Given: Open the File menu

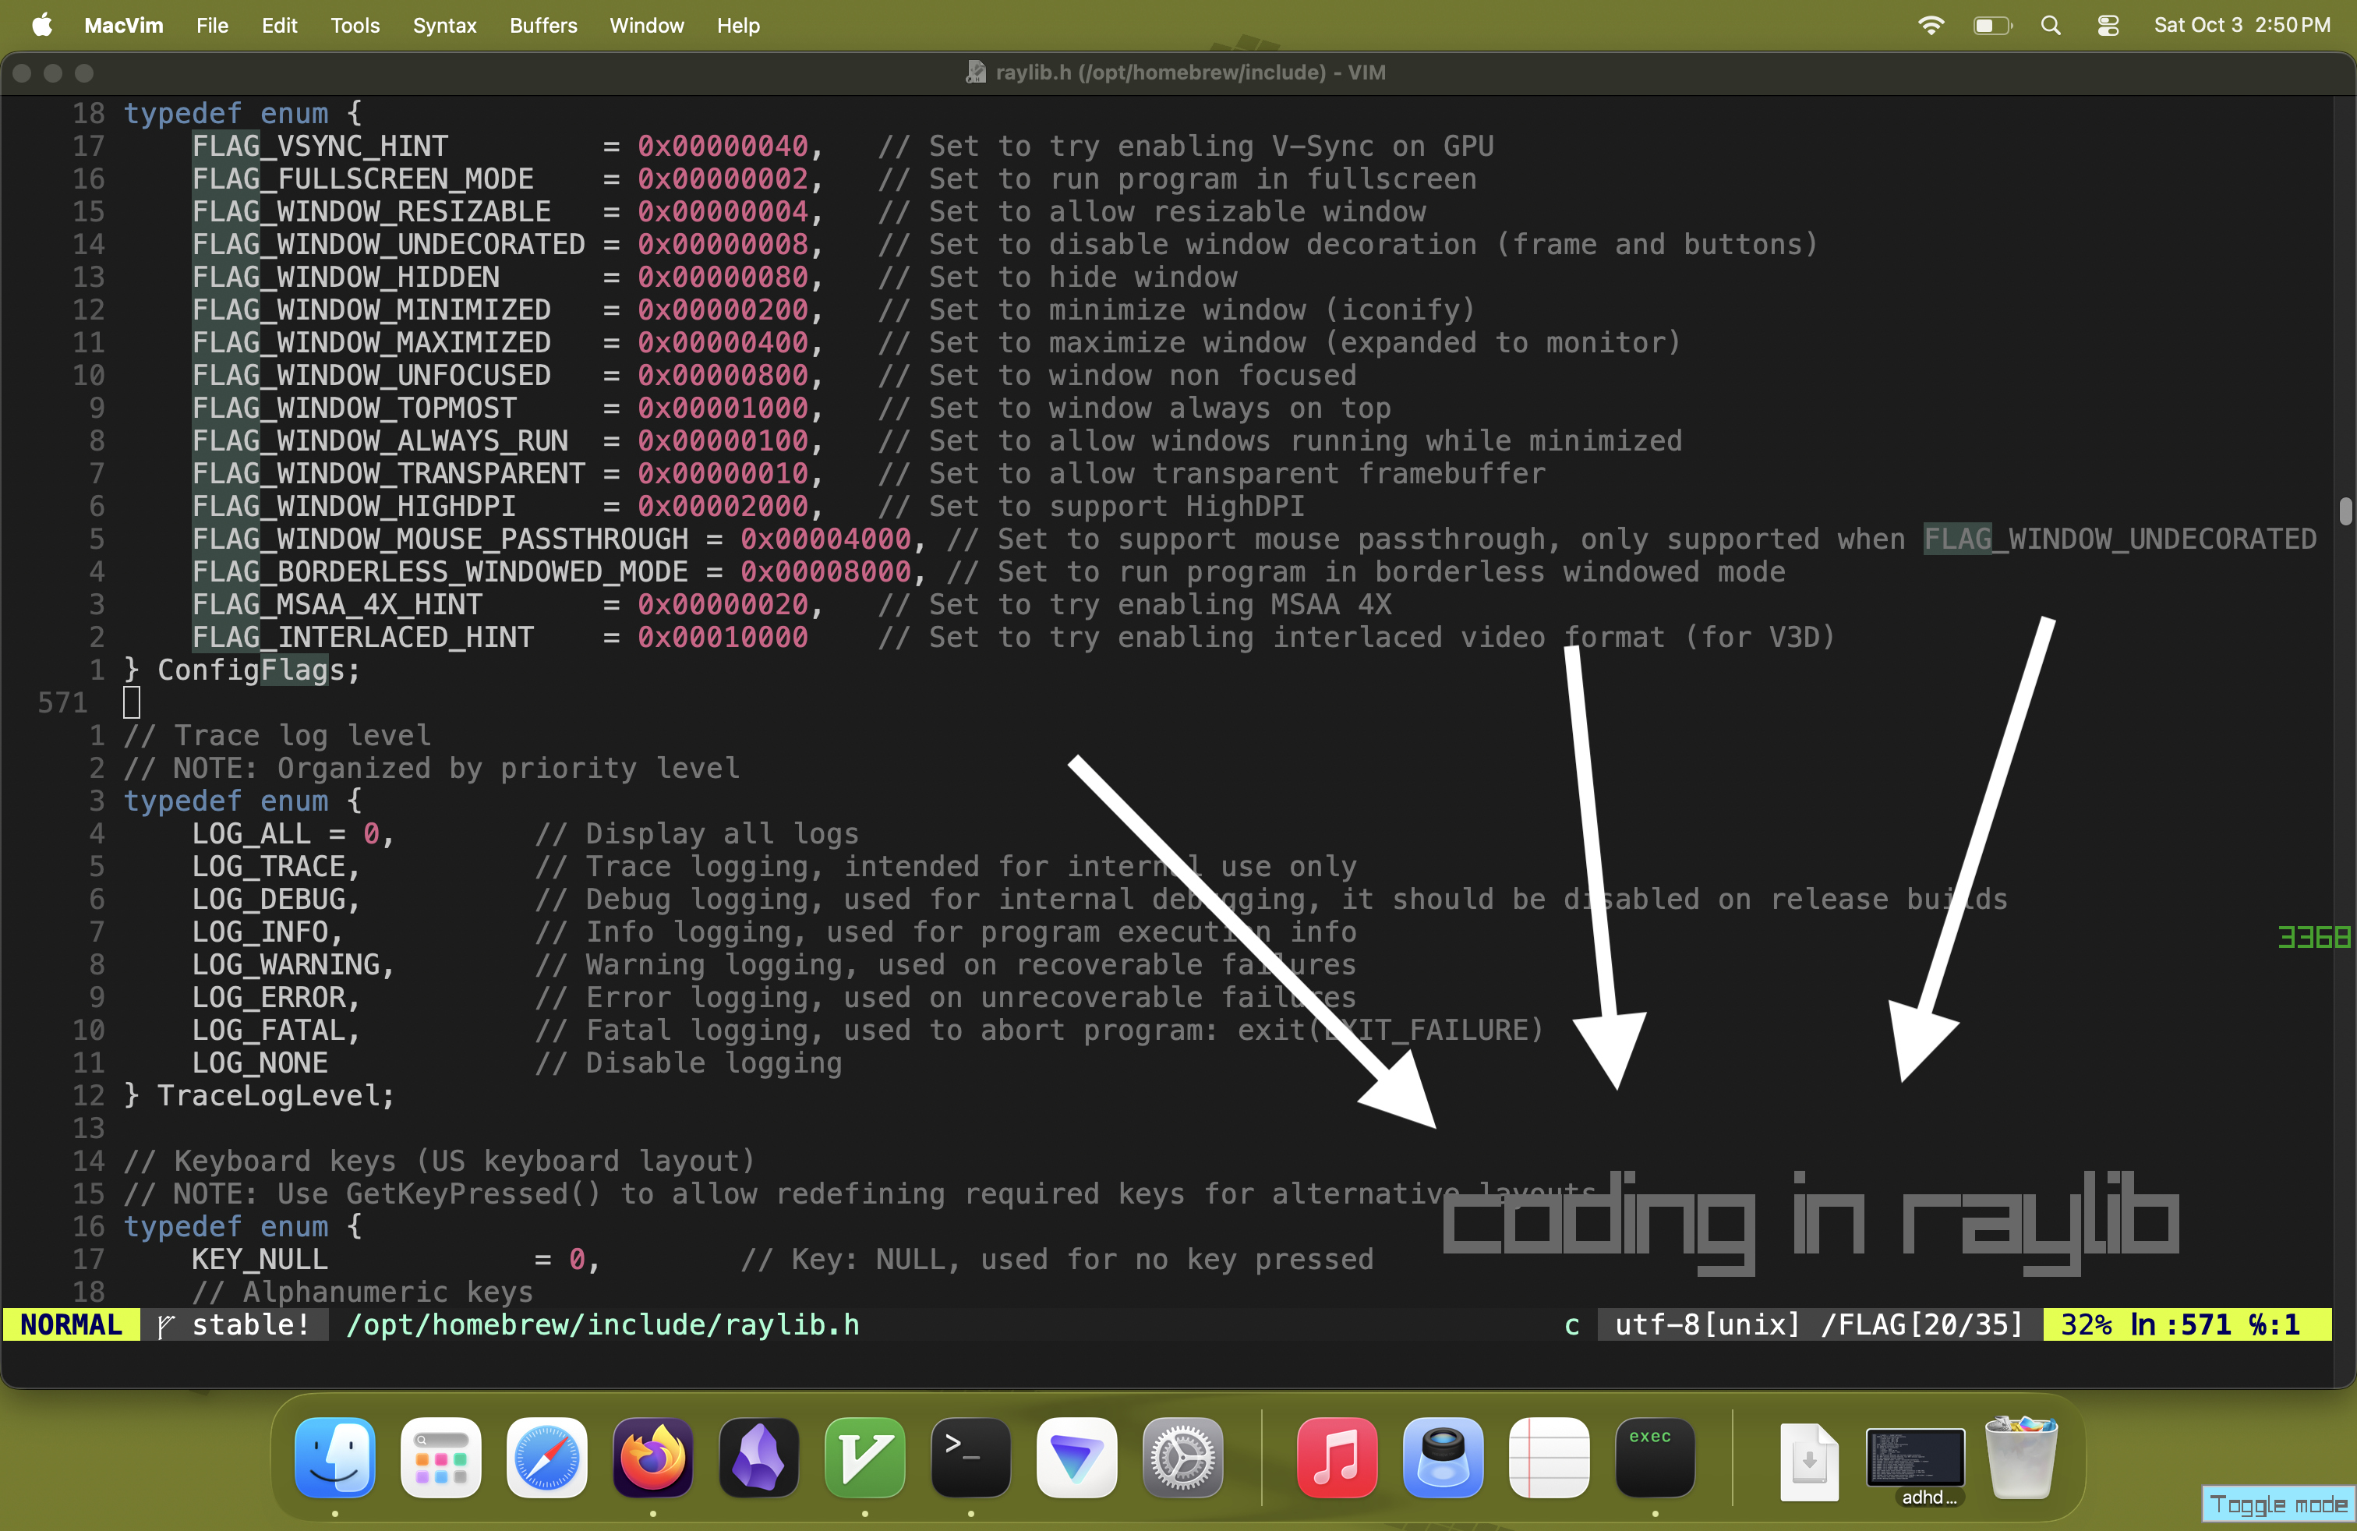Looking at the screenshot, I should (x=212, y=25).
